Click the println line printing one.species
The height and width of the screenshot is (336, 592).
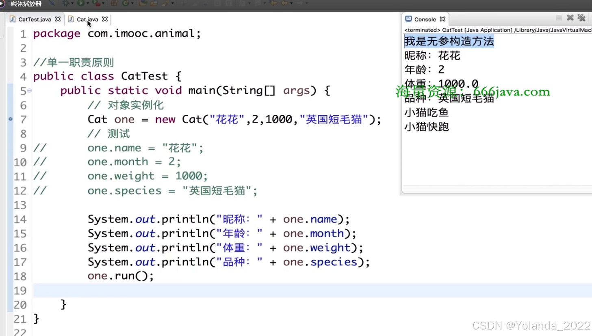click(229, 262)
